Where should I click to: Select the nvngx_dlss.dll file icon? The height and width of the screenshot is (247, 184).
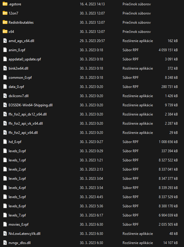click(x=5, y=243)
